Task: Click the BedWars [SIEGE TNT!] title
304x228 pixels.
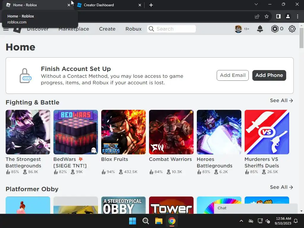Action: click(70, 162)
